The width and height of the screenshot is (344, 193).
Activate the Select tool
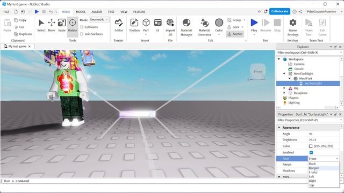click(41, 25)
